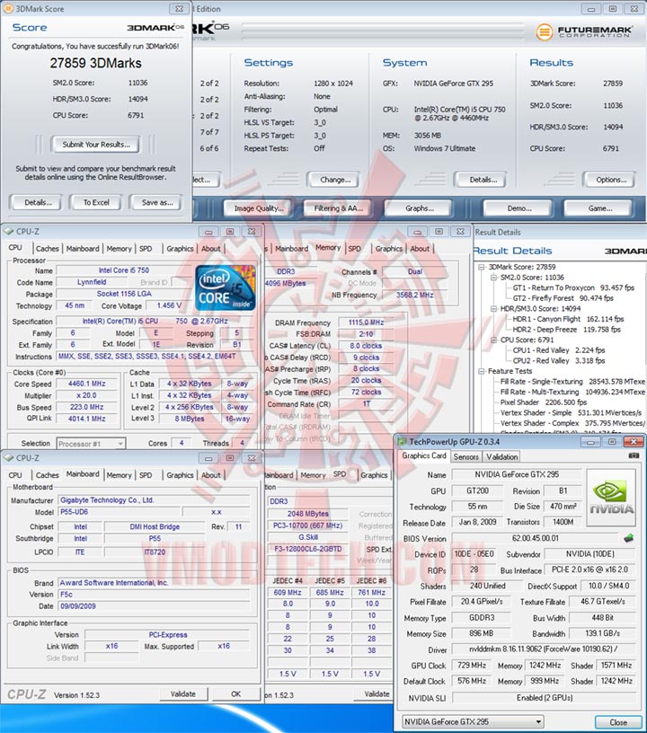Click Core Speed value 4460.1 MHz
Viewport: 647px width, 733px height.
point(87,384)
